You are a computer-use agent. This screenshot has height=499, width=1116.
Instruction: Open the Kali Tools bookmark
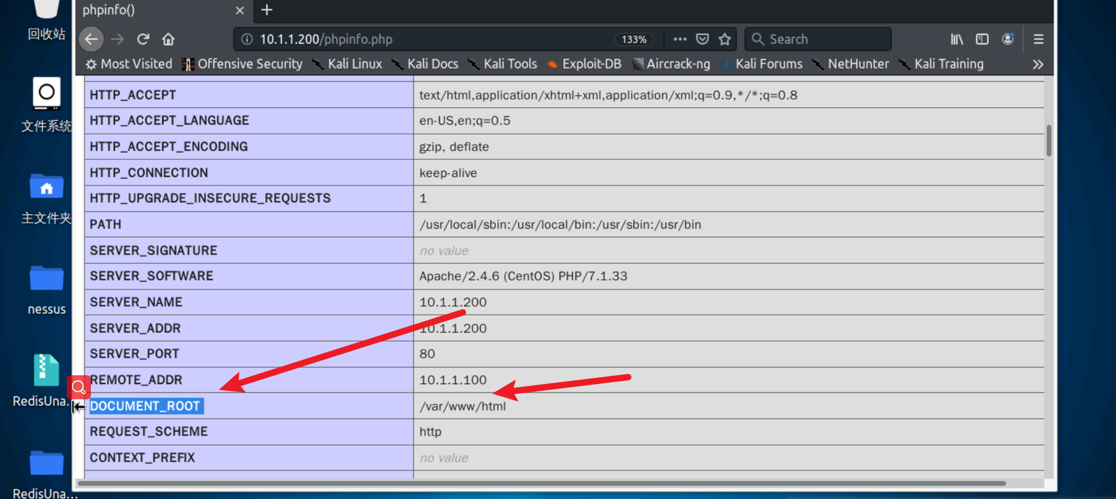pos(502,64)
